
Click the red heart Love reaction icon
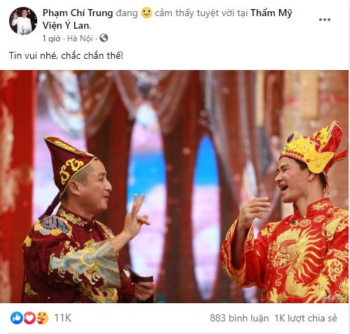click(x=29, y=318)
